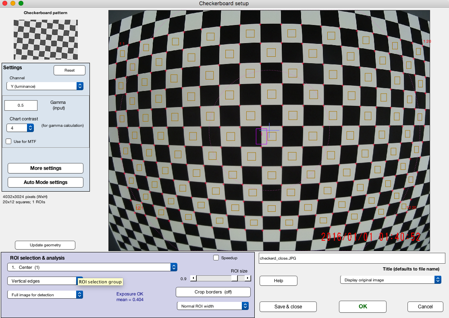Click the Gamma input field
This screenshot has width=449, height=318.
pos(21,105)
